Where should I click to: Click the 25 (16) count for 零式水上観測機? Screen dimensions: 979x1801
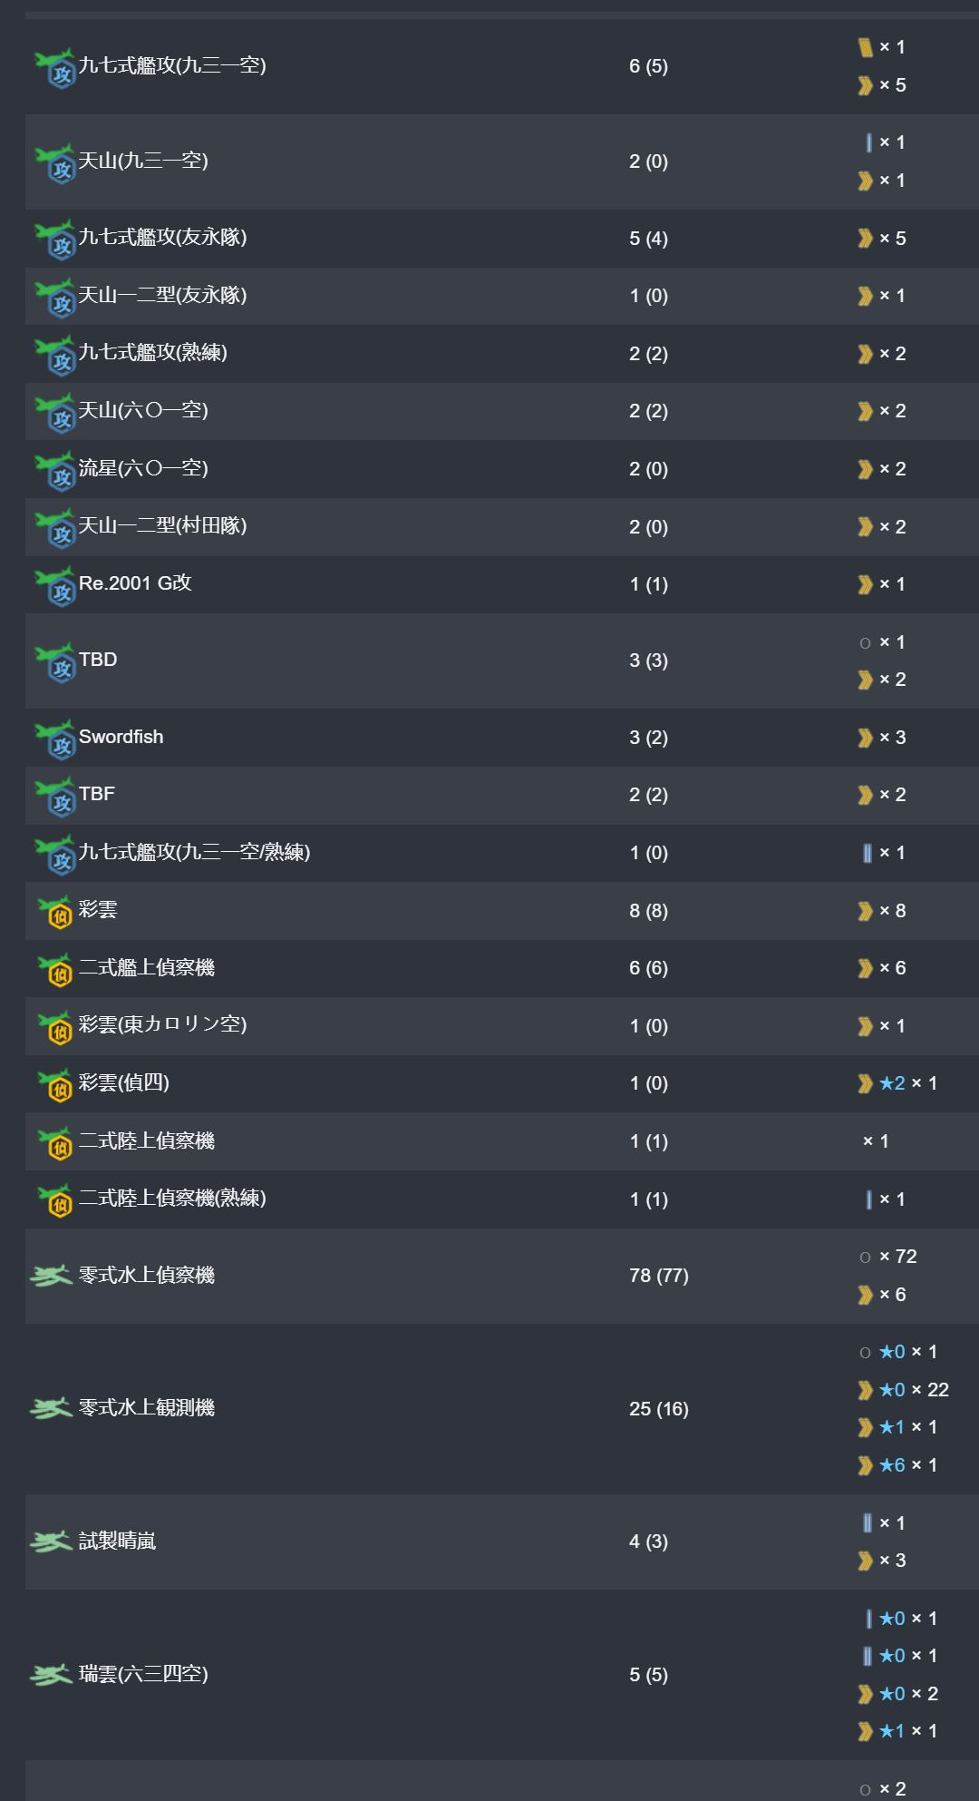[x=659, y=1409]
